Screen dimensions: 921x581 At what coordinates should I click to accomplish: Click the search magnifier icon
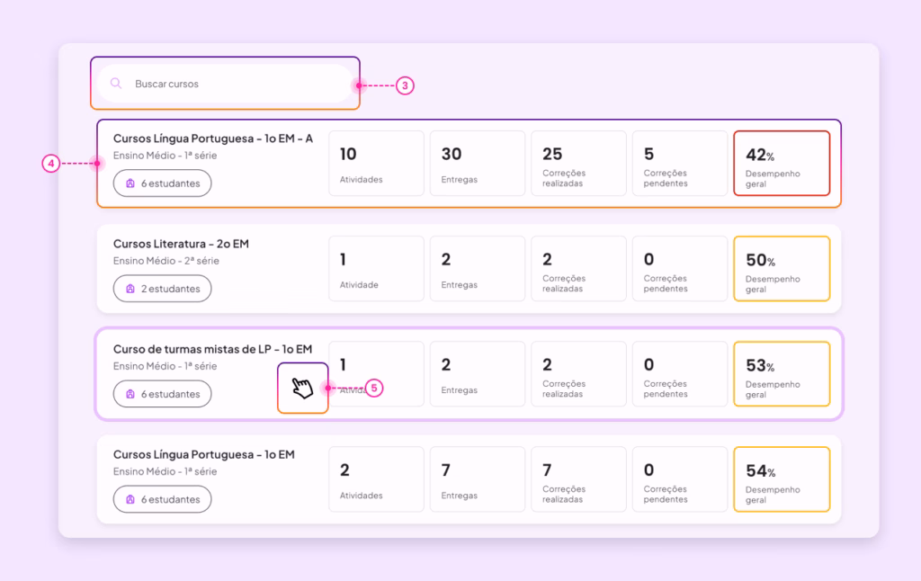click(x=116, y=84)
